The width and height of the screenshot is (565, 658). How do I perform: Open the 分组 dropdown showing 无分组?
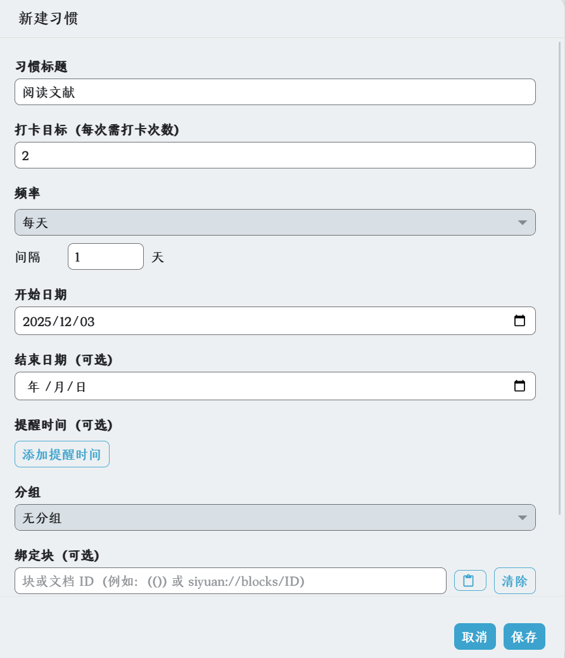tap(274, 517)
